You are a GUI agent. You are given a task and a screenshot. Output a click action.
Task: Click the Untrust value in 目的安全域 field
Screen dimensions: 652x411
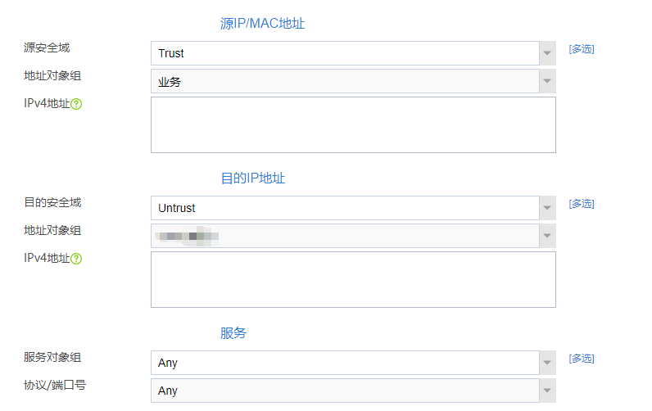click(177, 208)
